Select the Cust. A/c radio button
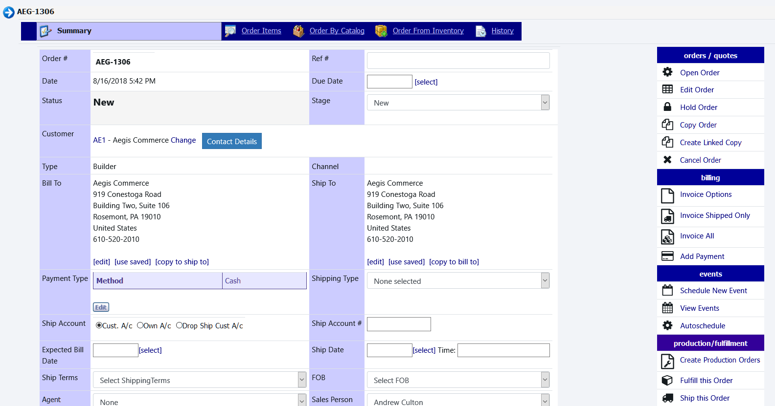Screen dimensions: 775x406 click(x=99, y=326)
